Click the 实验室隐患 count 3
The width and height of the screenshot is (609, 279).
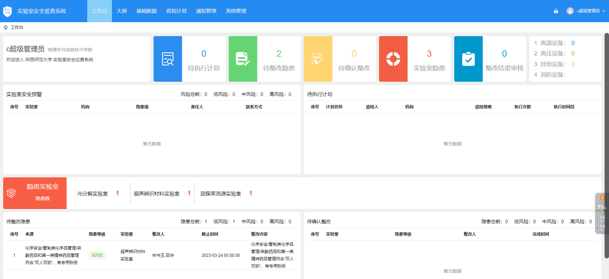click(429, 54)
